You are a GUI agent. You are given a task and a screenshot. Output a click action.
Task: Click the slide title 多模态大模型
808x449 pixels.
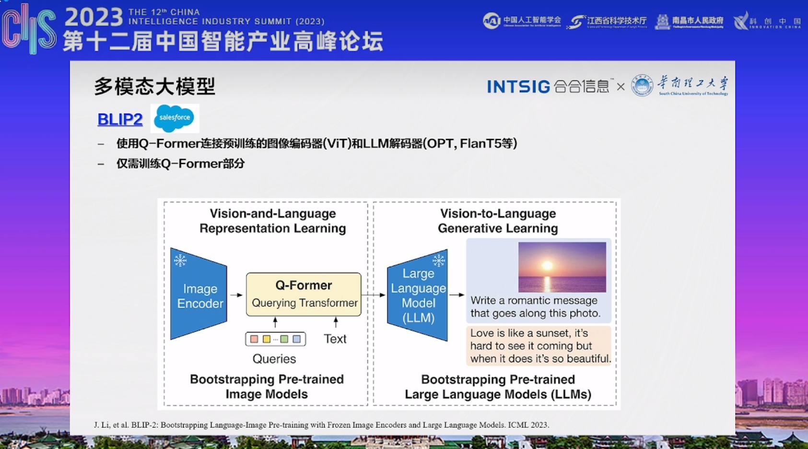[x=154, y=86]
